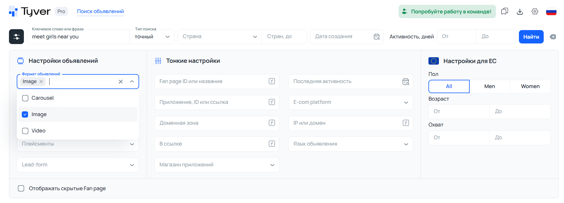
Task: Click the Pro badge
Action: [x=61, y=11]
